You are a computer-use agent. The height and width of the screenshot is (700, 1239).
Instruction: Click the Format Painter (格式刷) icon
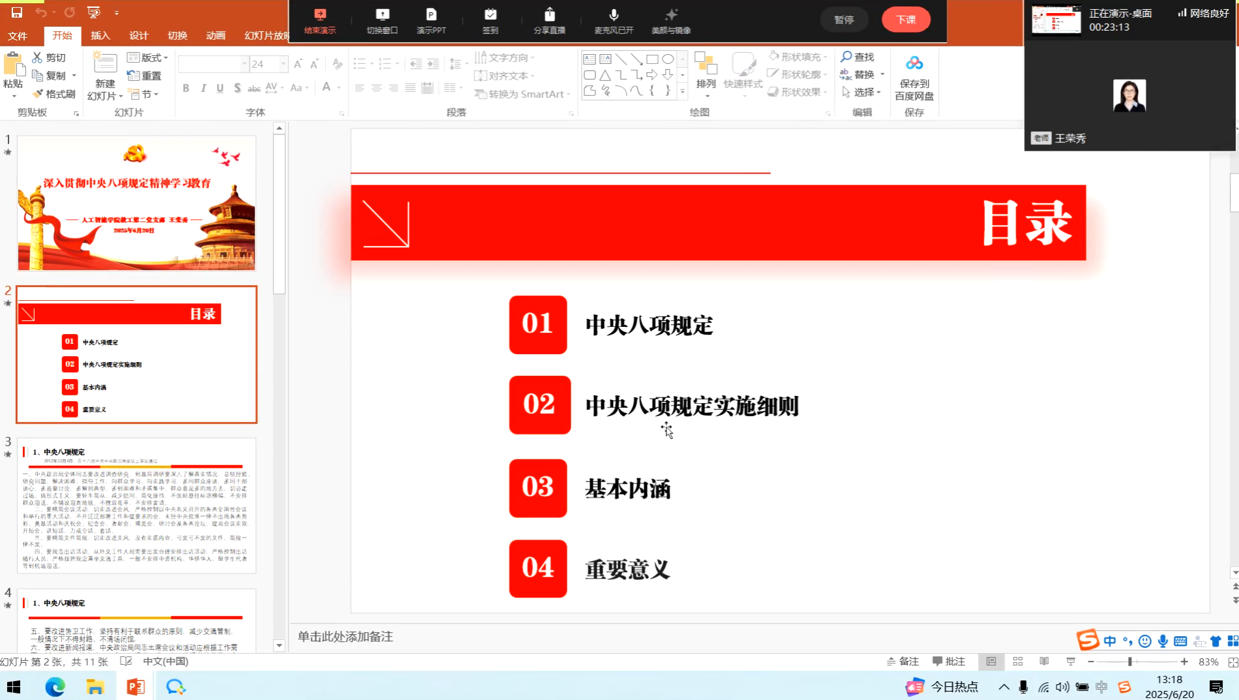coord(54,94)
